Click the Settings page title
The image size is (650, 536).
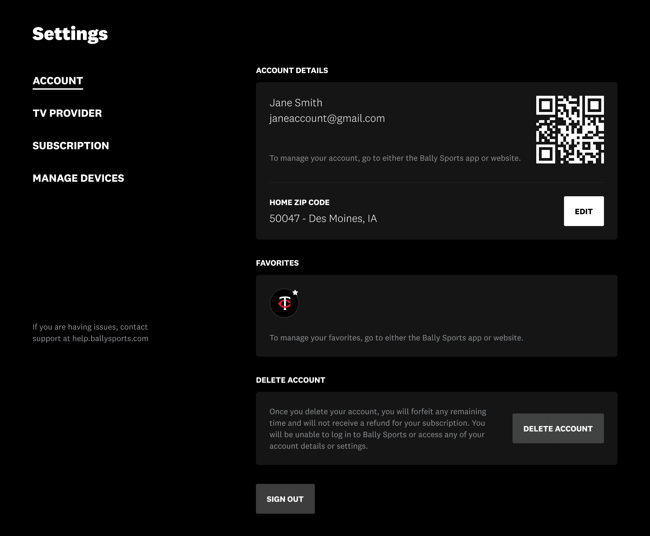[x=70, y=34]
